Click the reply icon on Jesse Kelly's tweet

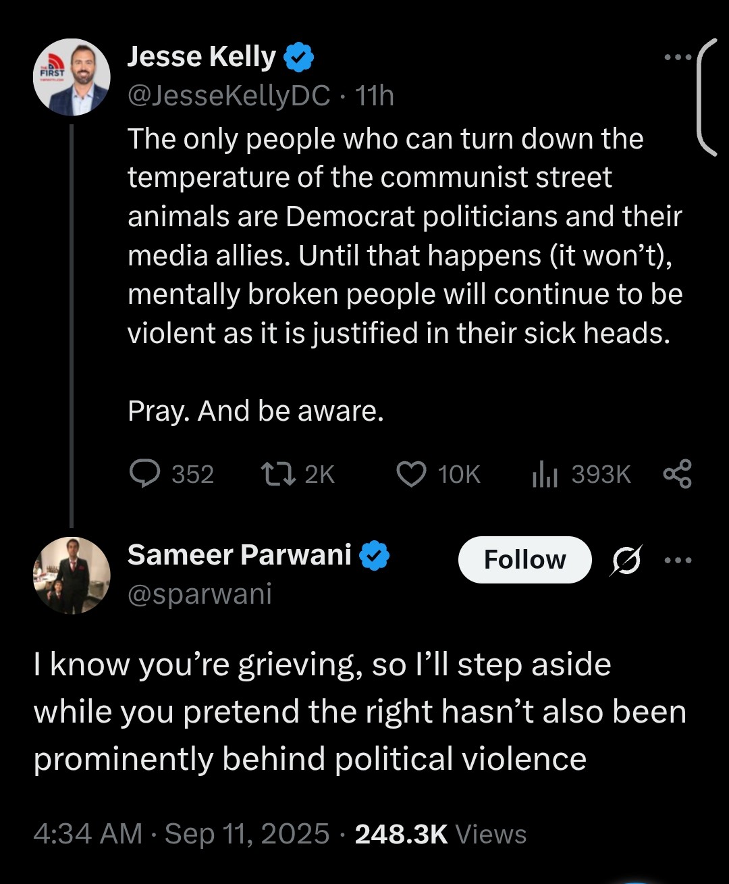(x=144, y=474)
